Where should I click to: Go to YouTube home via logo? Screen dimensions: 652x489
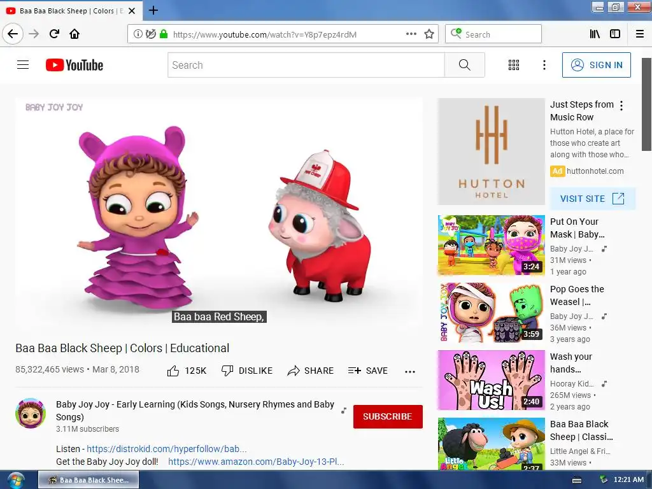(x=74, y=65)
